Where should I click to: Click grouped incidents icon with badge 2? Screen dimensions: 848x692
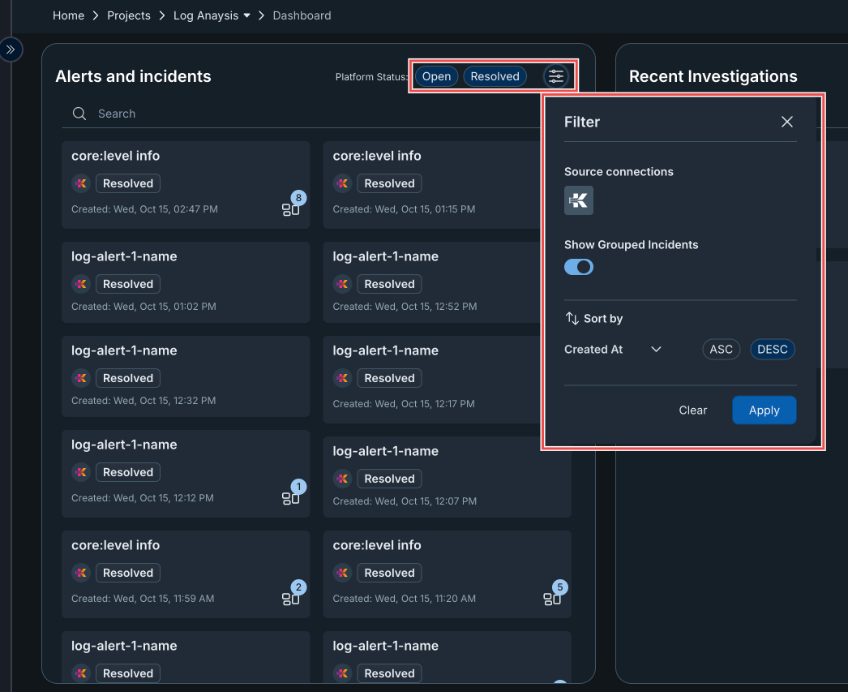pos(291,598)
